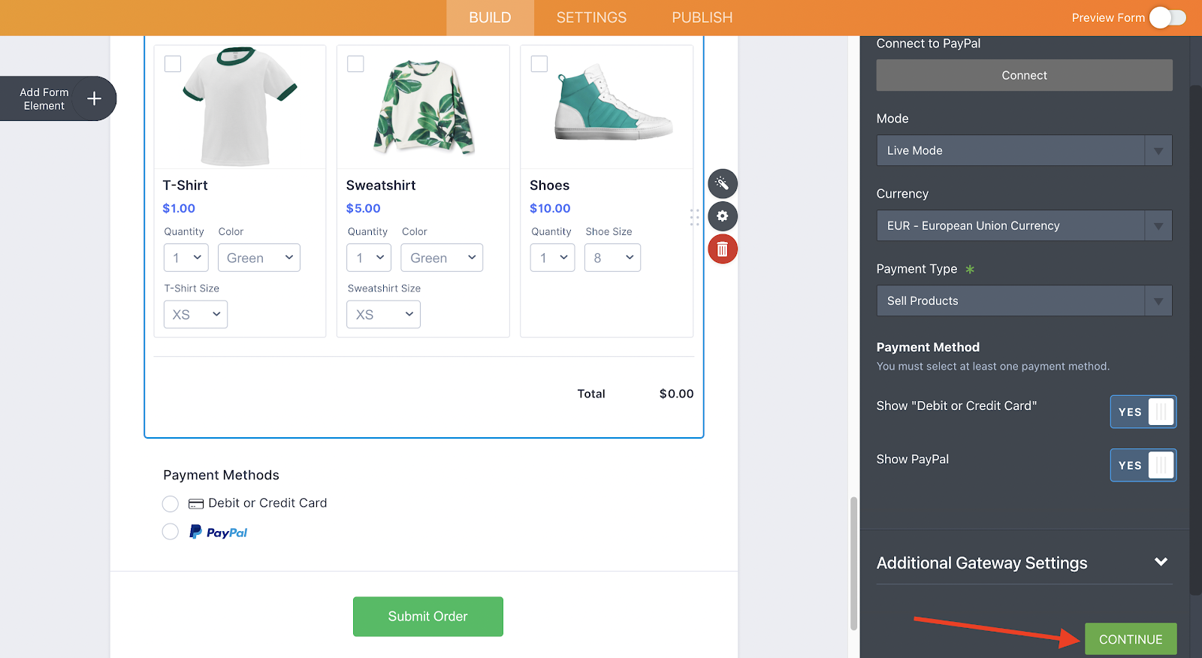Click the Connect to PayPal button
The image size is (1202, 658).
[1024, 75]
